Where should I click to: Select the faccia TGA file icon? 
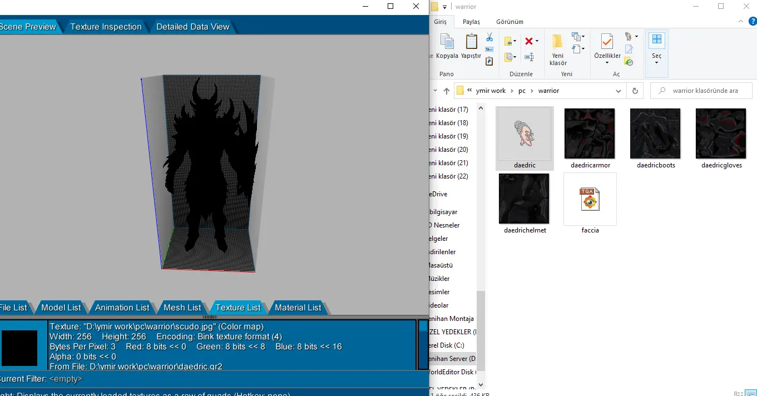[590, 199]
